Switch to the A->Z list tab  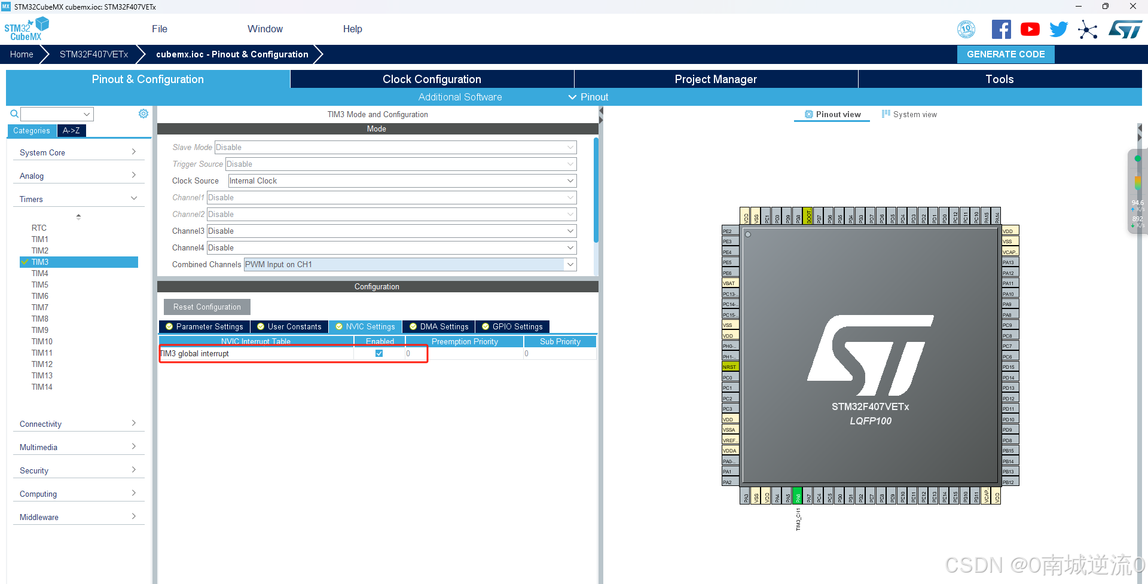(71, 130)
